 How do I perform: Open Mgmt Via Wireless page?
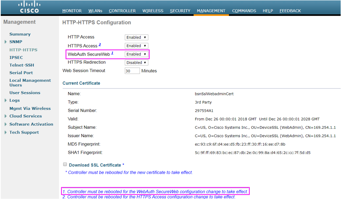pyautogui.click(x=30, y=108)
